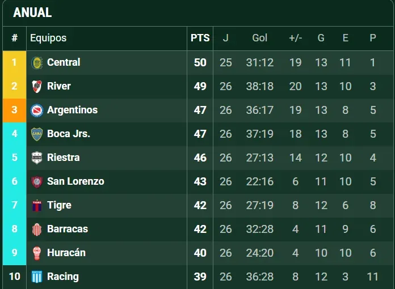The height and width of the screenshot is (289, 395).
Task: Click the yellow position 1 marker
Action: [14, 62]
